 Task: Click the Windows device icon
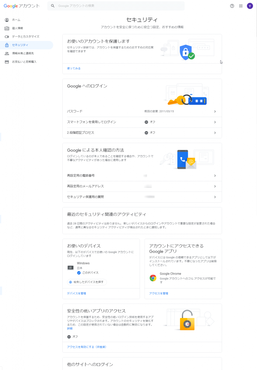(71, 268)
